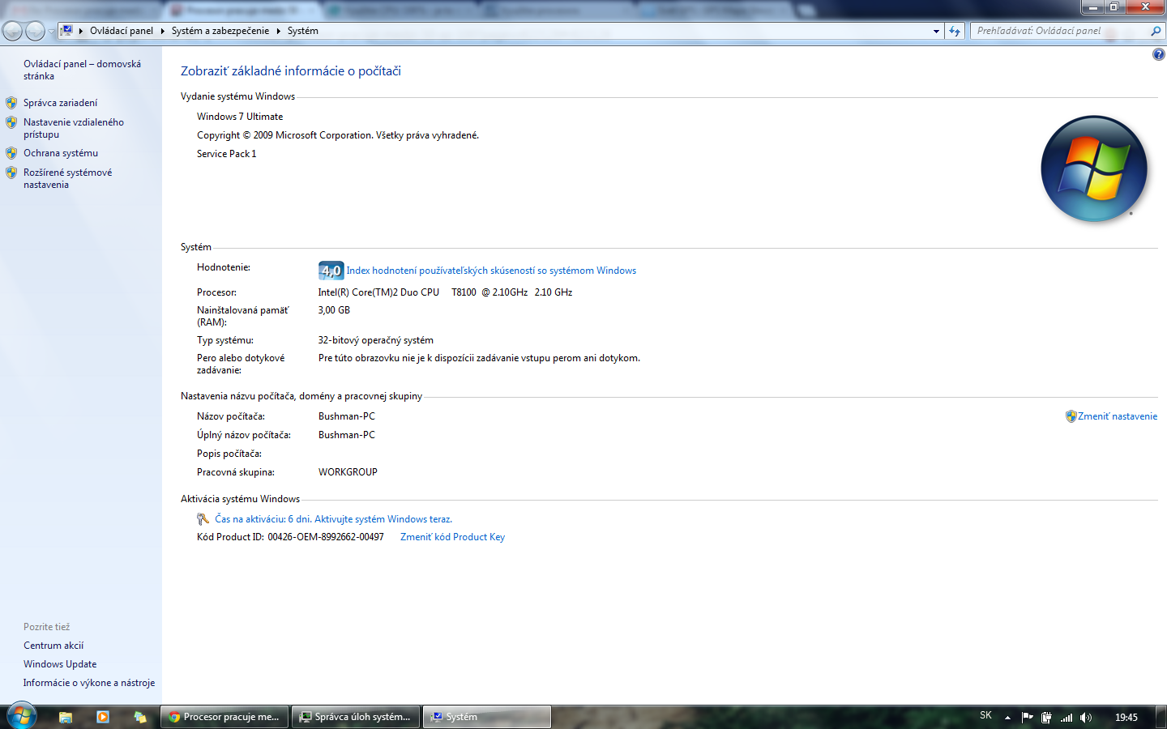Image resolution: width=1167 pixels, height=729 pixels.
Task: Click the shield icon beside Nastavenie vzdialeného prístupu
Action: [11, 122]
